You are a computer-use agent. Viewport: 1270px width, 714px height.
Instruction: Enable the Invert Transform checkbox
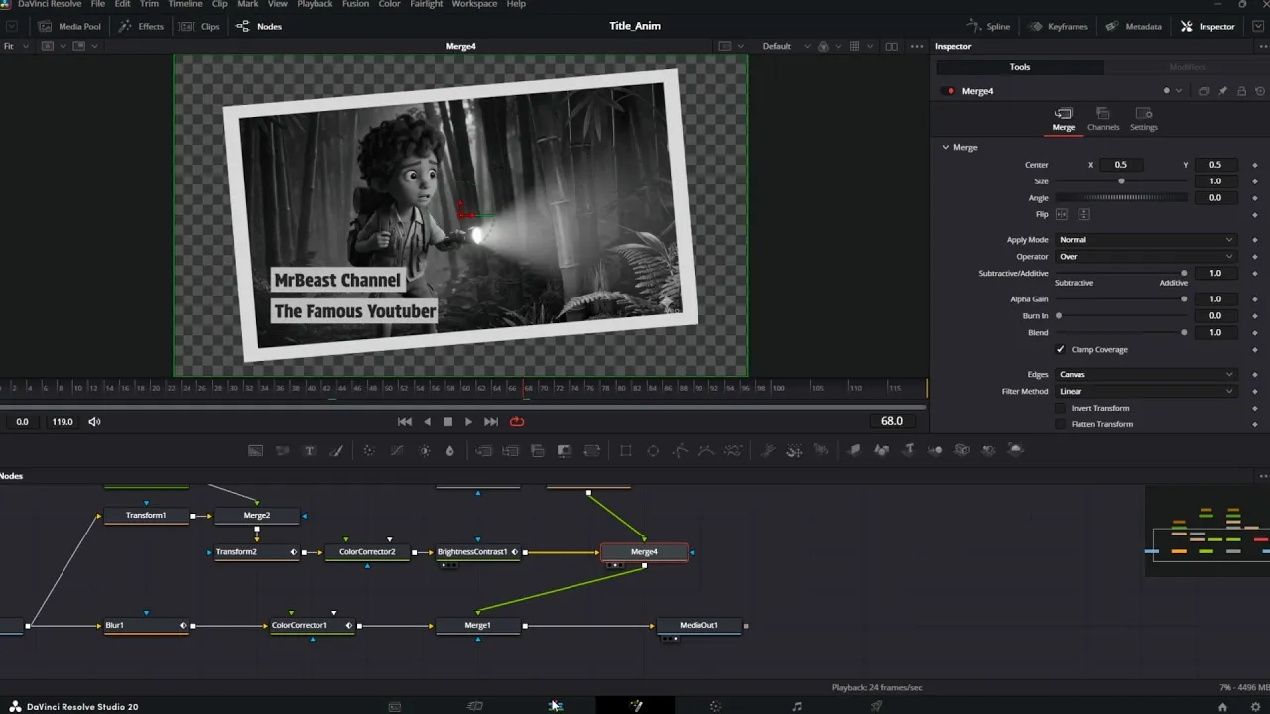[1060, 408]
